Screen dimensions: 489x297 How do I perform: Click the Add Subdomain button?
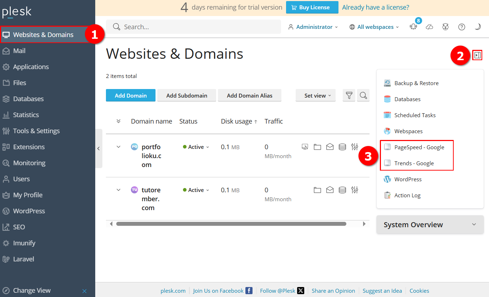pyautogui.click(x=187, y=95)
